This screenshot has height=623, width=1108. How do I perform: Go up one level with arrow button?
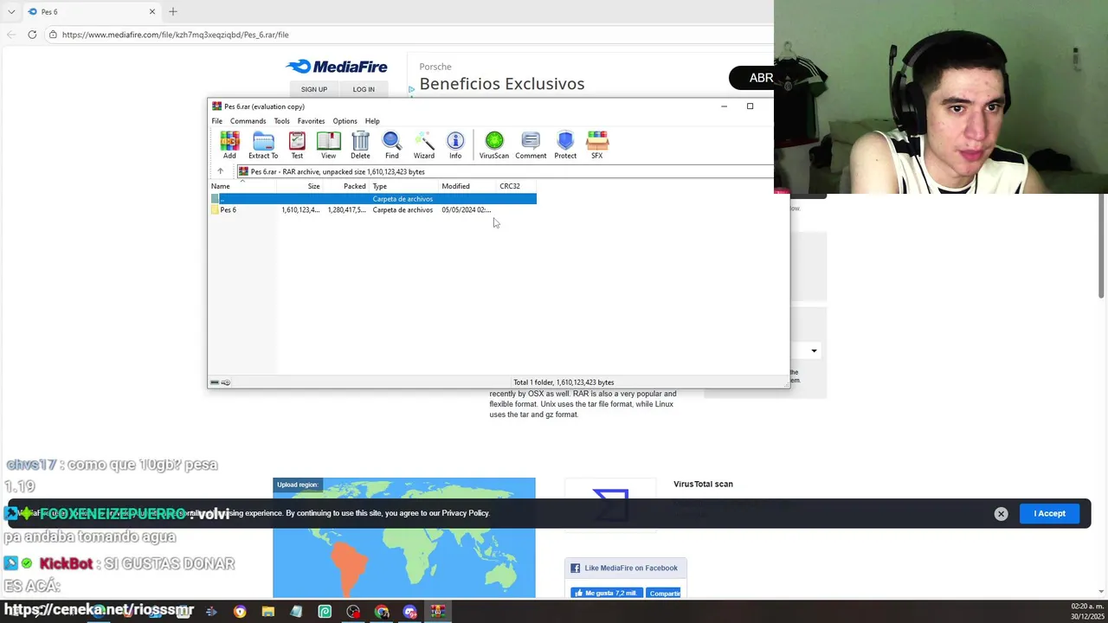[220, 171]
